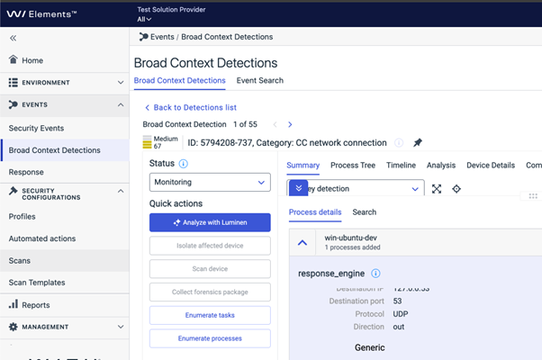This screenshot has height=360, width=542.
Task: Click the response_engine process name
Action: pos(331,274)
